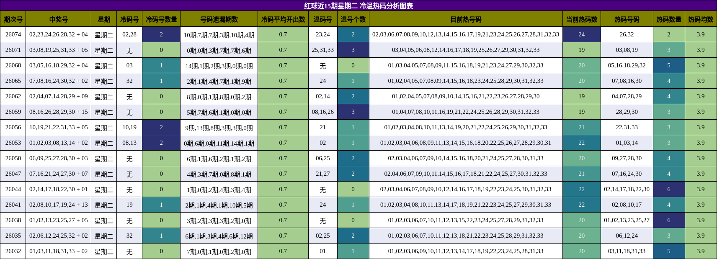Click hot numbers cell 04,07,28,29
Screen dimensions: 717x259
tap(627, 96)
